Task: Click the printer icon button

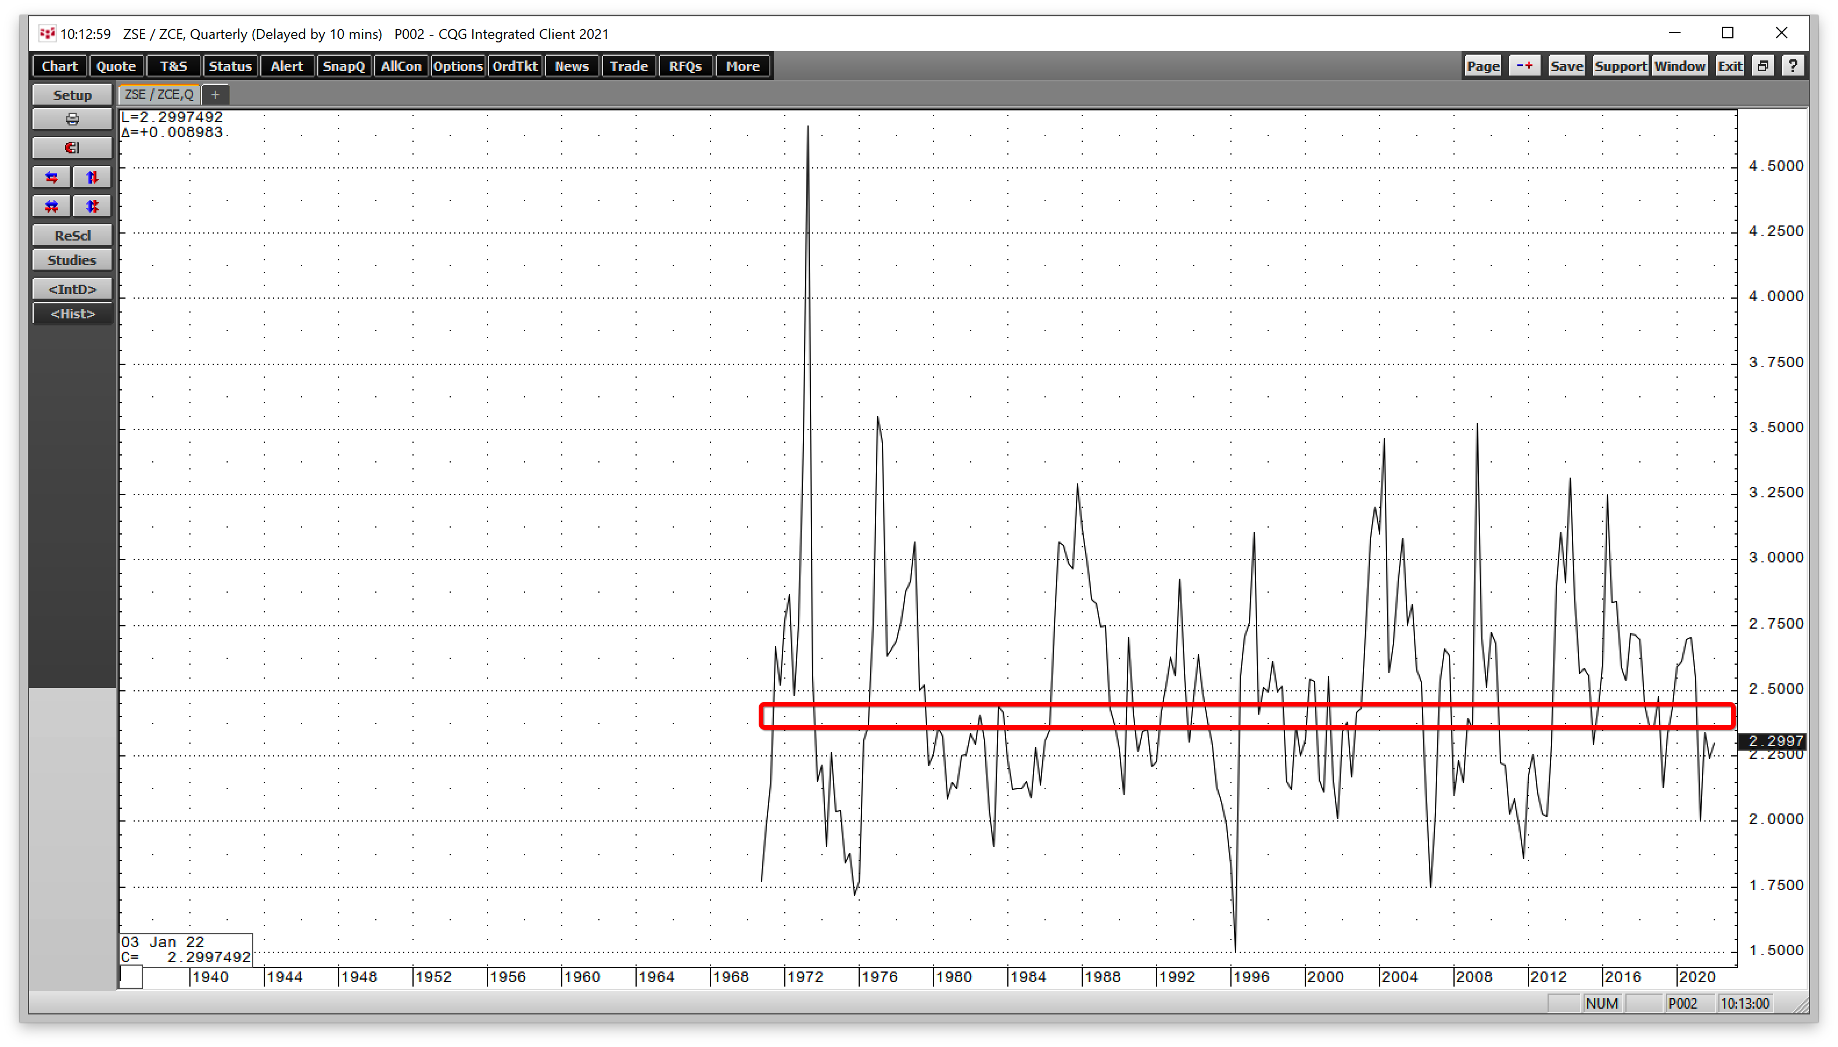Action: [72, 119]
